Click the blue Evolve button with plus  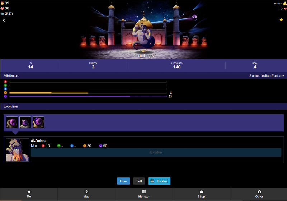[159, 181]
